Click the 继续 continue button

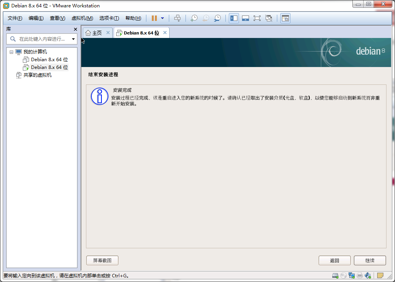tap(370, 261)
